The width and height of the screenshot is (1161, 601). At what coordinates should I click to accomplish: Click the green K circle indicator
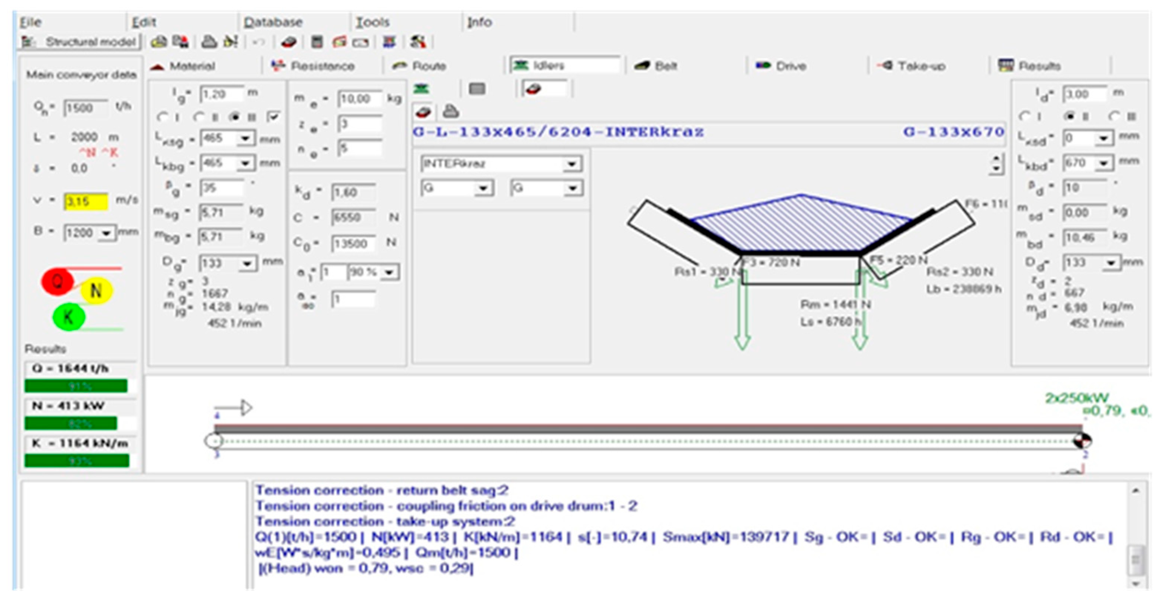tap(69, 317)
